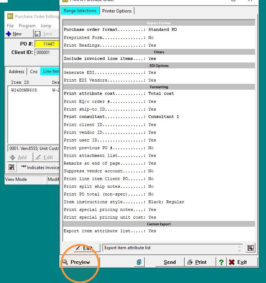The image size is (266, 283).
Task: Click the Exit button
Action: (242, 262)
